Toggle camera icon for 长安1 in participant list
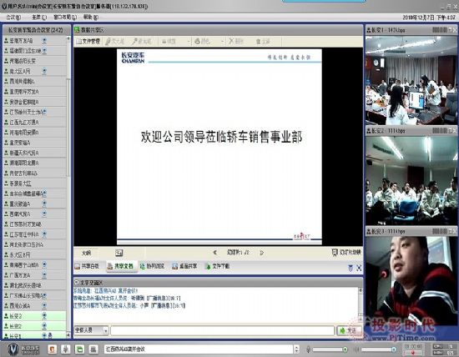 click(x=44, y=335)
